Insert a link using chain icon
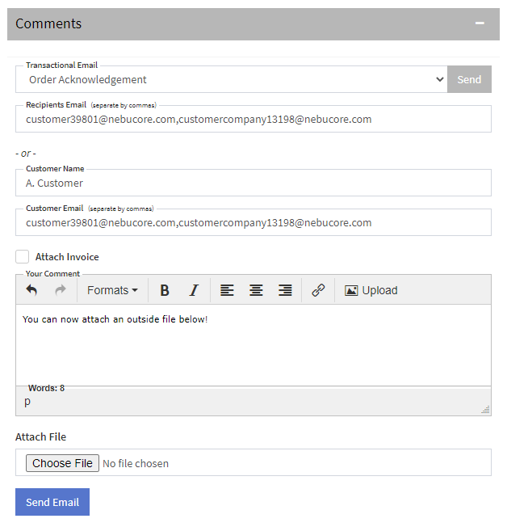 tap(318, 290)
